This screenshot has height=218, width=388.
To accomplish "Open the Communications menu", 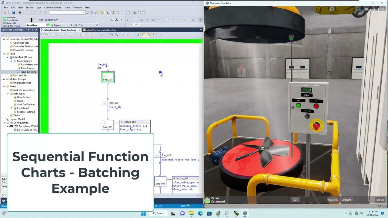I will [53, 7].
